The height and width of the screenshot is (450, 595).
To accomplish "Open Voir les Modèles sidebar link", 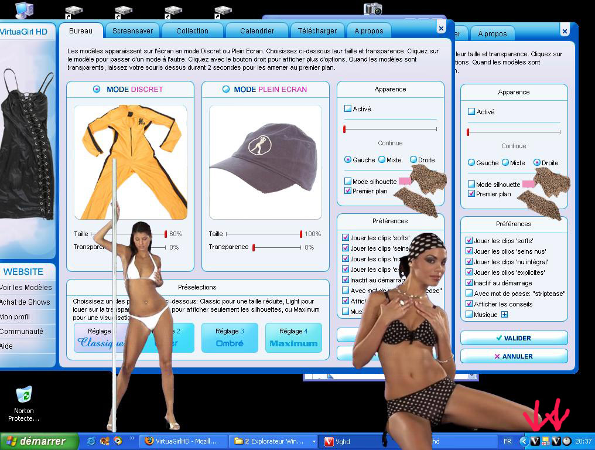I will (x=26, y=288).
